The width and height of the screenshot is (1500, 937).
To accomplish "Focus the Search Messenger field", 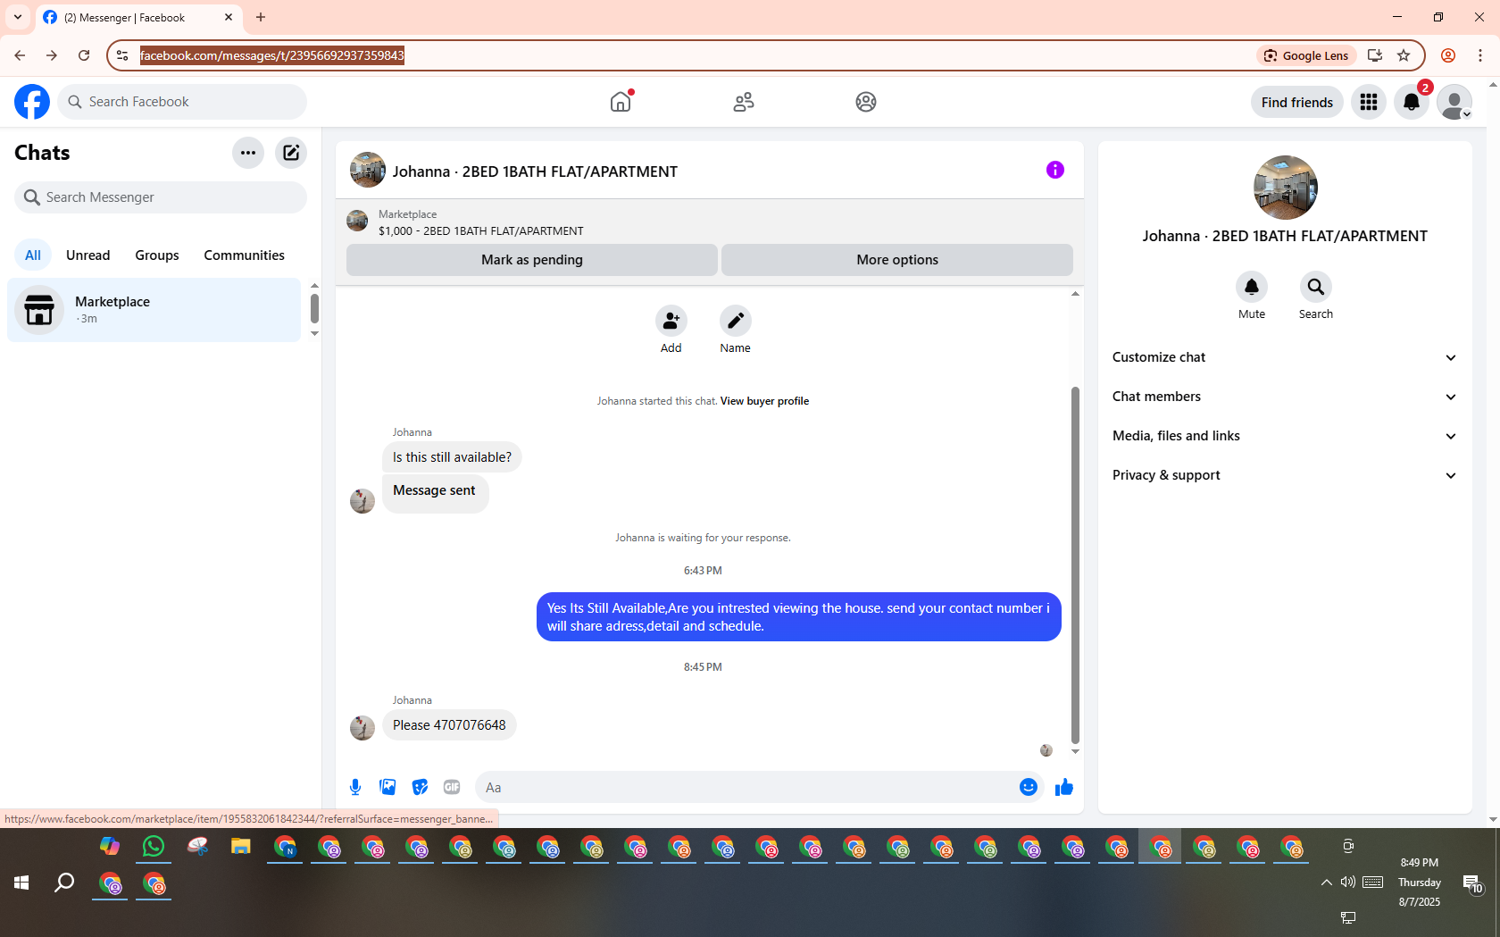I will click(161, 197).
